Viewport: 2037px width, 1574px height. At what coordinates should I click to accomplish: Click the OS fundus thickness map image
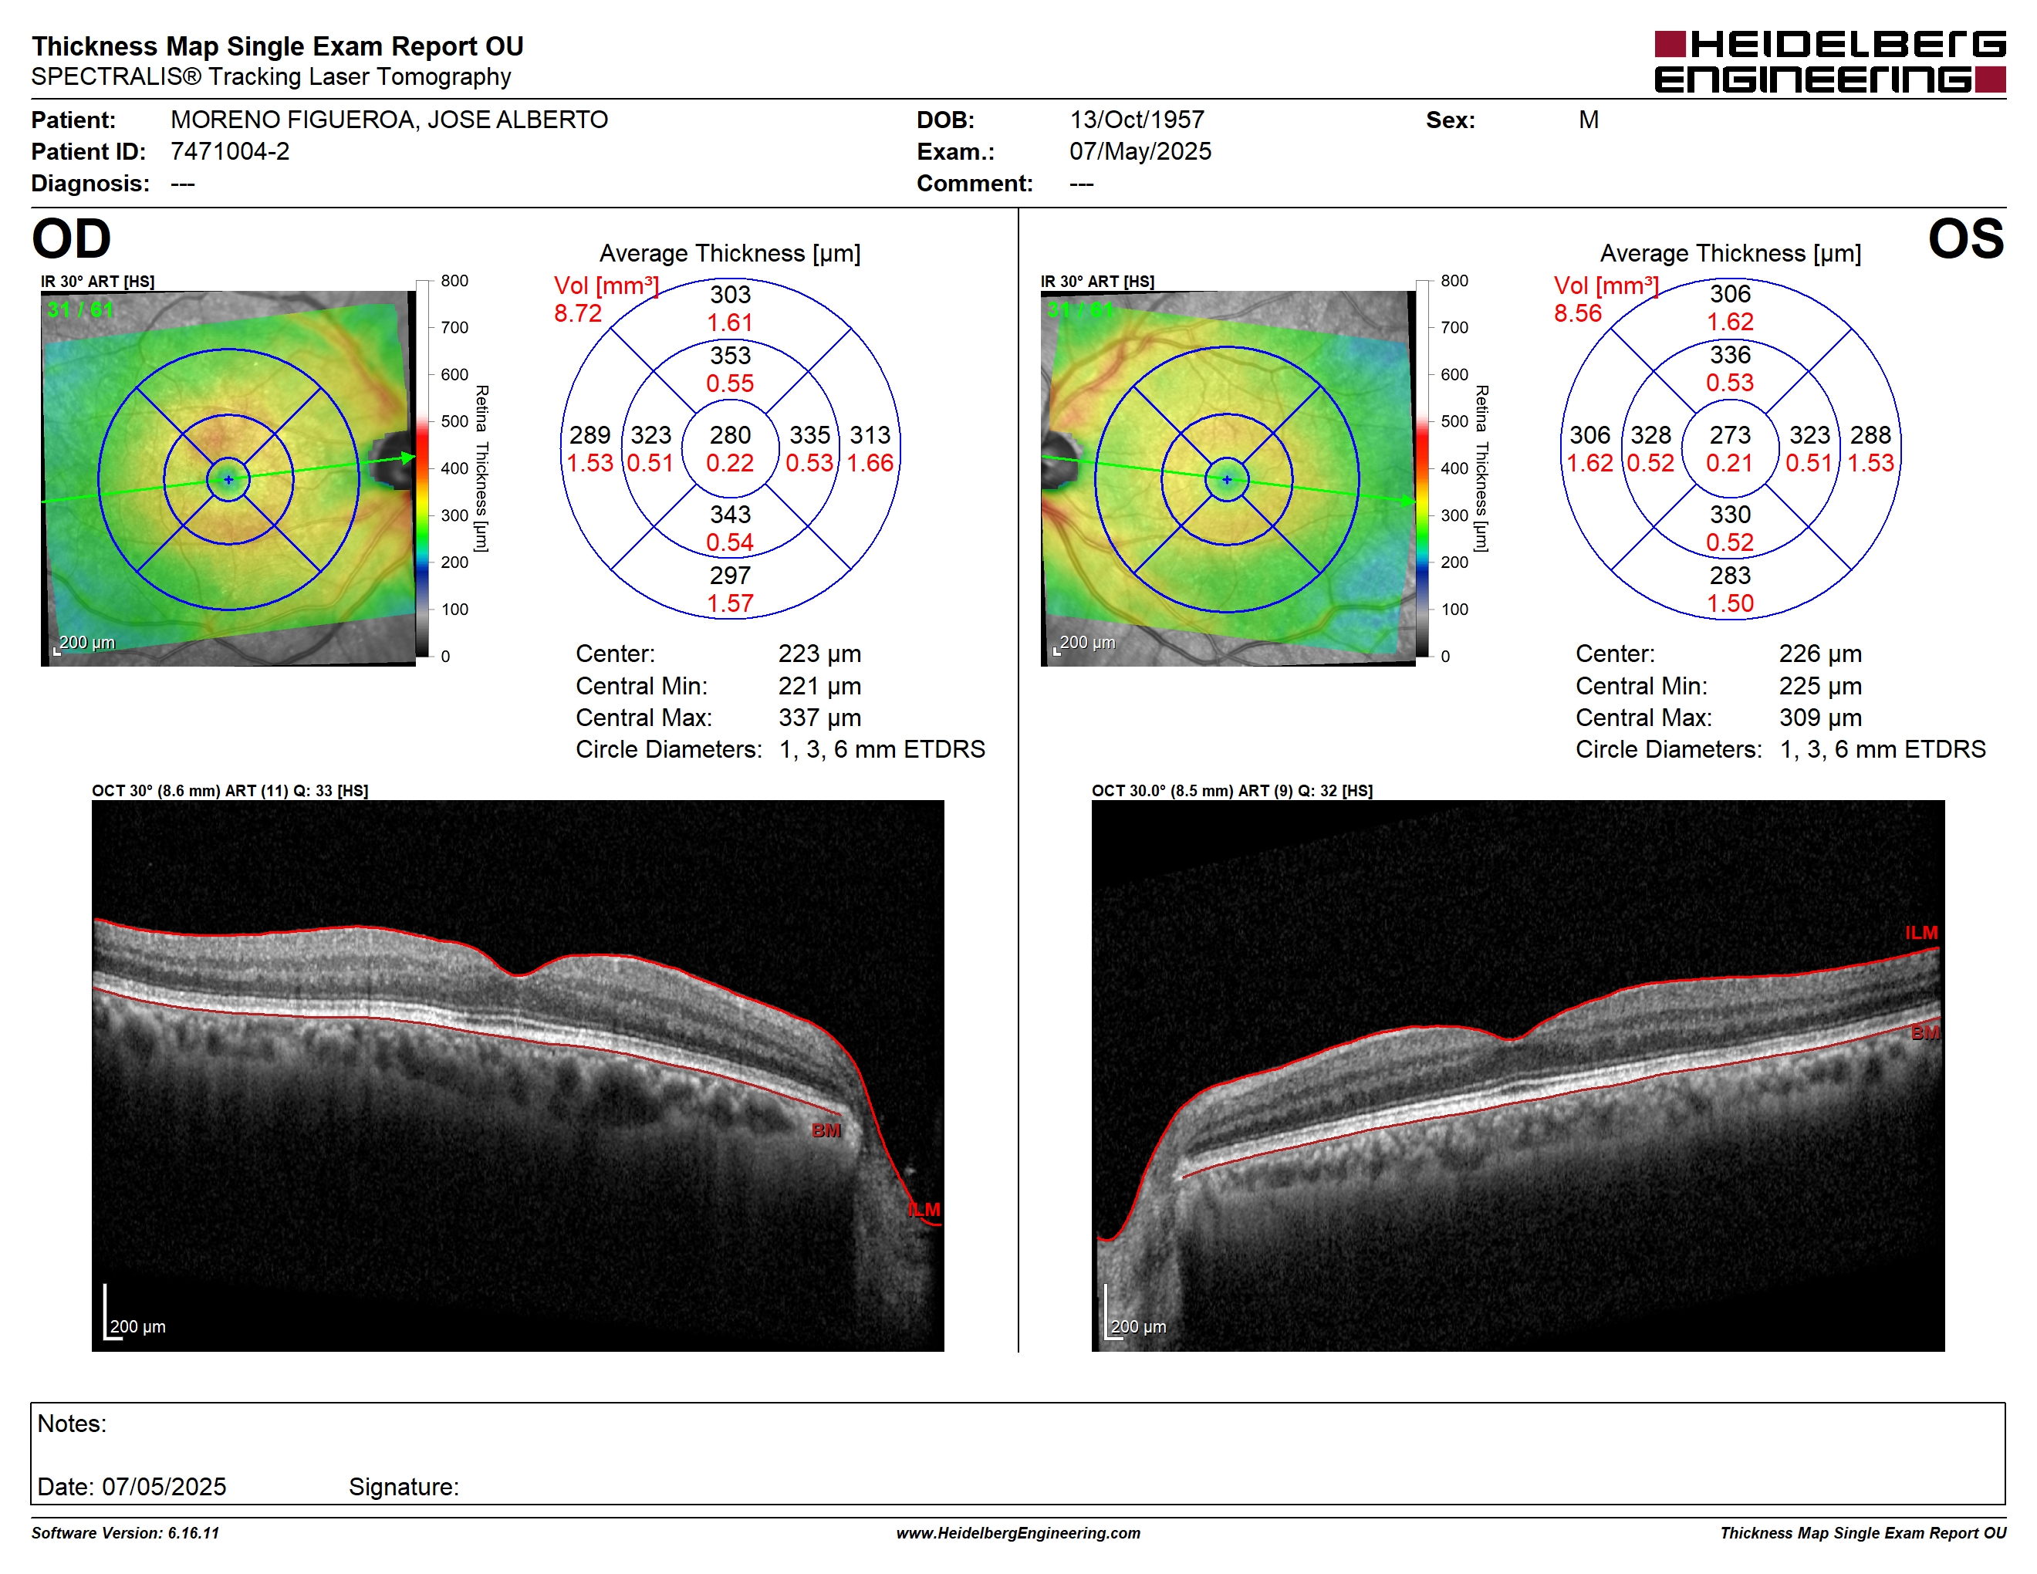1228,478
